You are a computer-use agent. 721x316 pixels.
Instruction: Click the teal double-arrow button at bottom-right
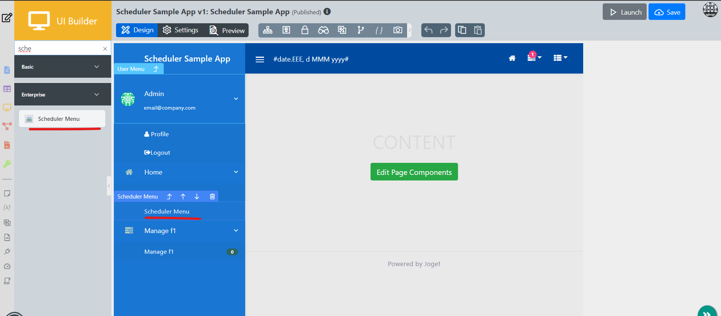coord(707,312)
